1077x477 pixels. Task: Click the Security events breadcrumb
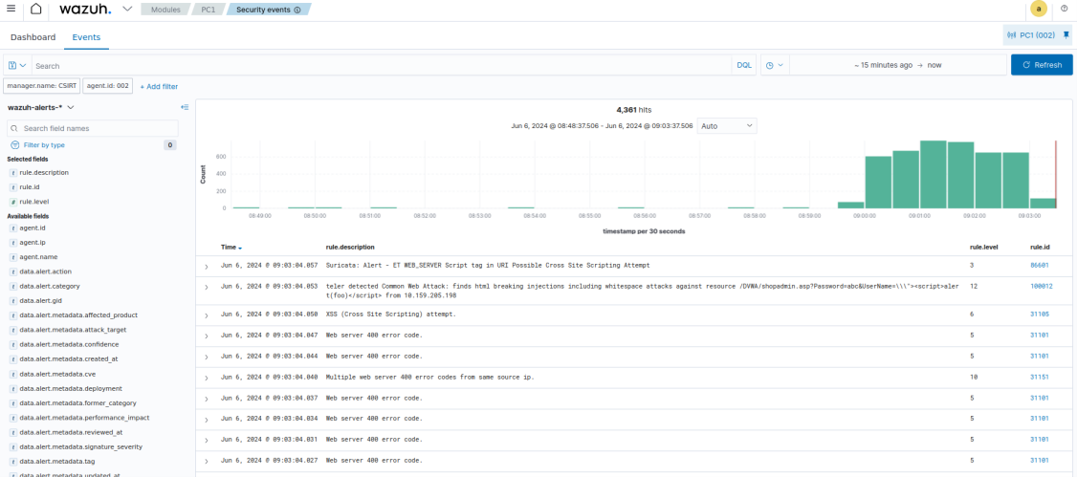268,10
